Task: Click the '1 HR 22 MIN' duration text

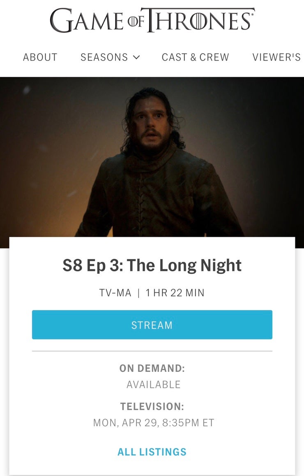Action: 175,293
